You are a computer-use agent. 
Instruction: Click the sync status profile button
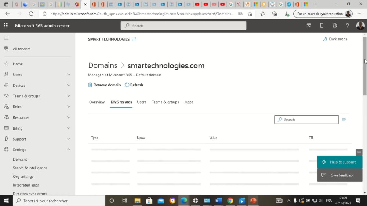pyautogui.click(x=323, y=14)
